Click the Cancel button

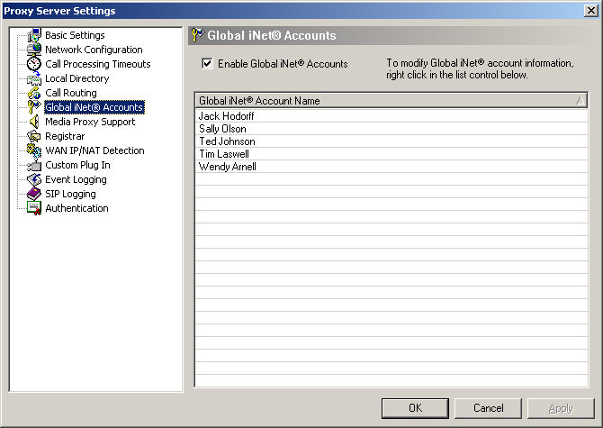tap(489, 408)
